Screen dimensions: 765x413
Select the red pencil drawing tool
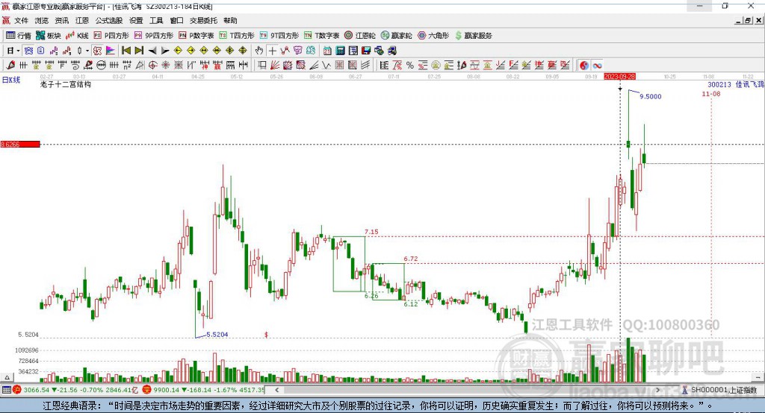(10, 66)
